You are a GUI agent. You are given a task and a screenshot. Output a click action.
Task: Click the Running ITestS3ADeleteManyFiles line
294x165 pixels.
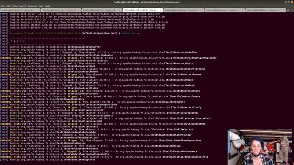click(x=48, y=159)
